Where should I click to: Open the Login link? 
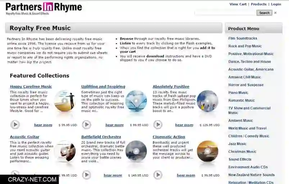pyautogui.click(x=276, y=4)
